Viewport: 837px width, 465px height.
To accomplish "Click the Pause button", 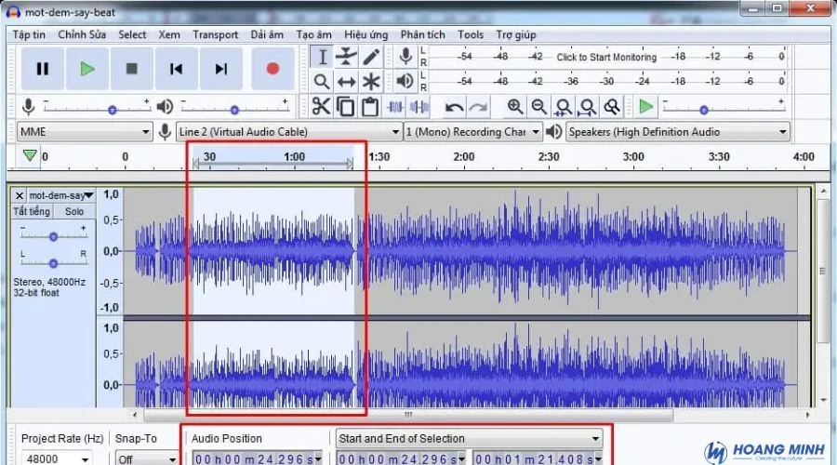I will coord(43,69).
